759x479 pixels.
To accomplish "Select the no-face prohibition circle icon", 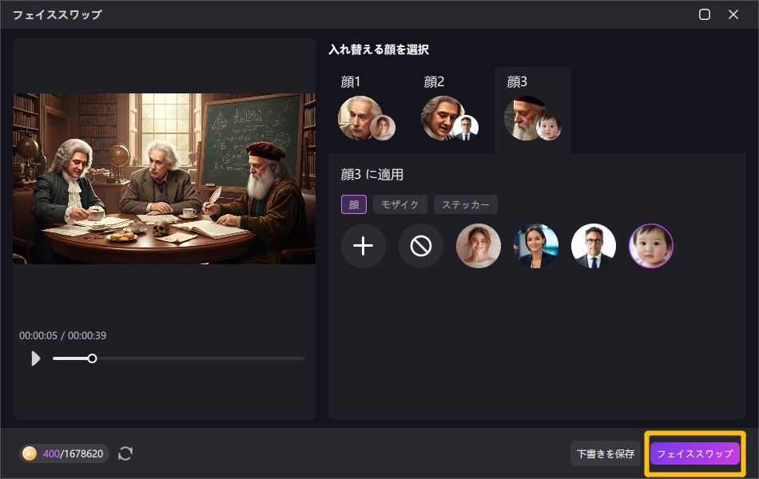I will tap(420, 246).
